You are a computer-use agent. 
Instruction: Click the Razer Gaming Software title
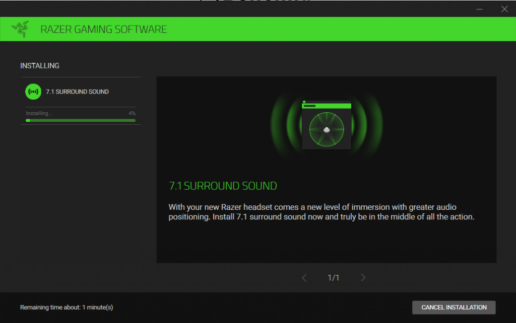103,30
